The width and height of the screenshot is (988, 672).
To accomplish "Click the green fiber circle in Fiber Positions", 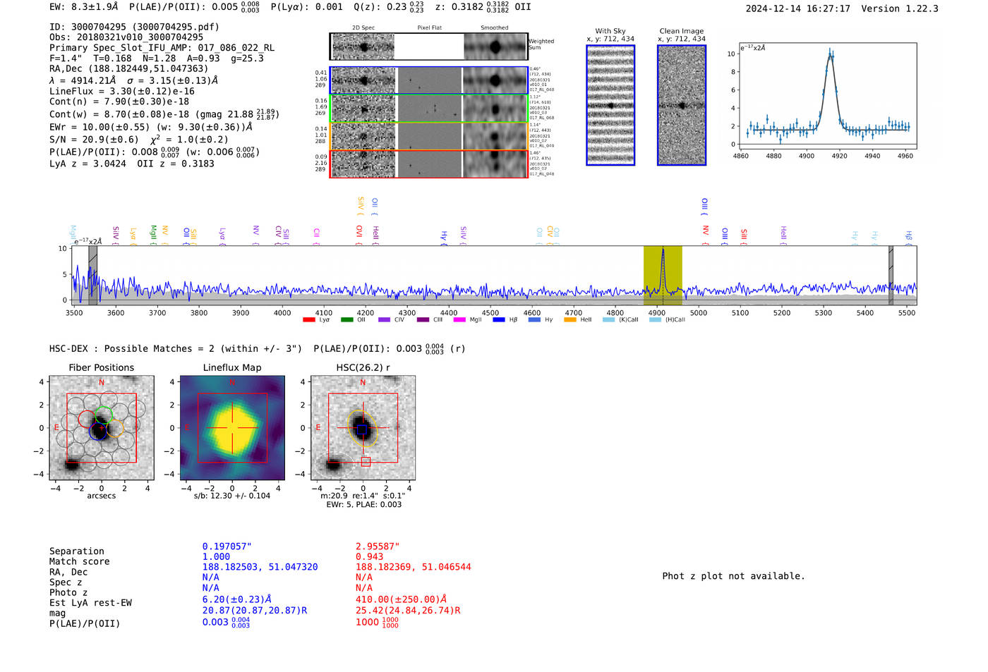I will (104, 415).
